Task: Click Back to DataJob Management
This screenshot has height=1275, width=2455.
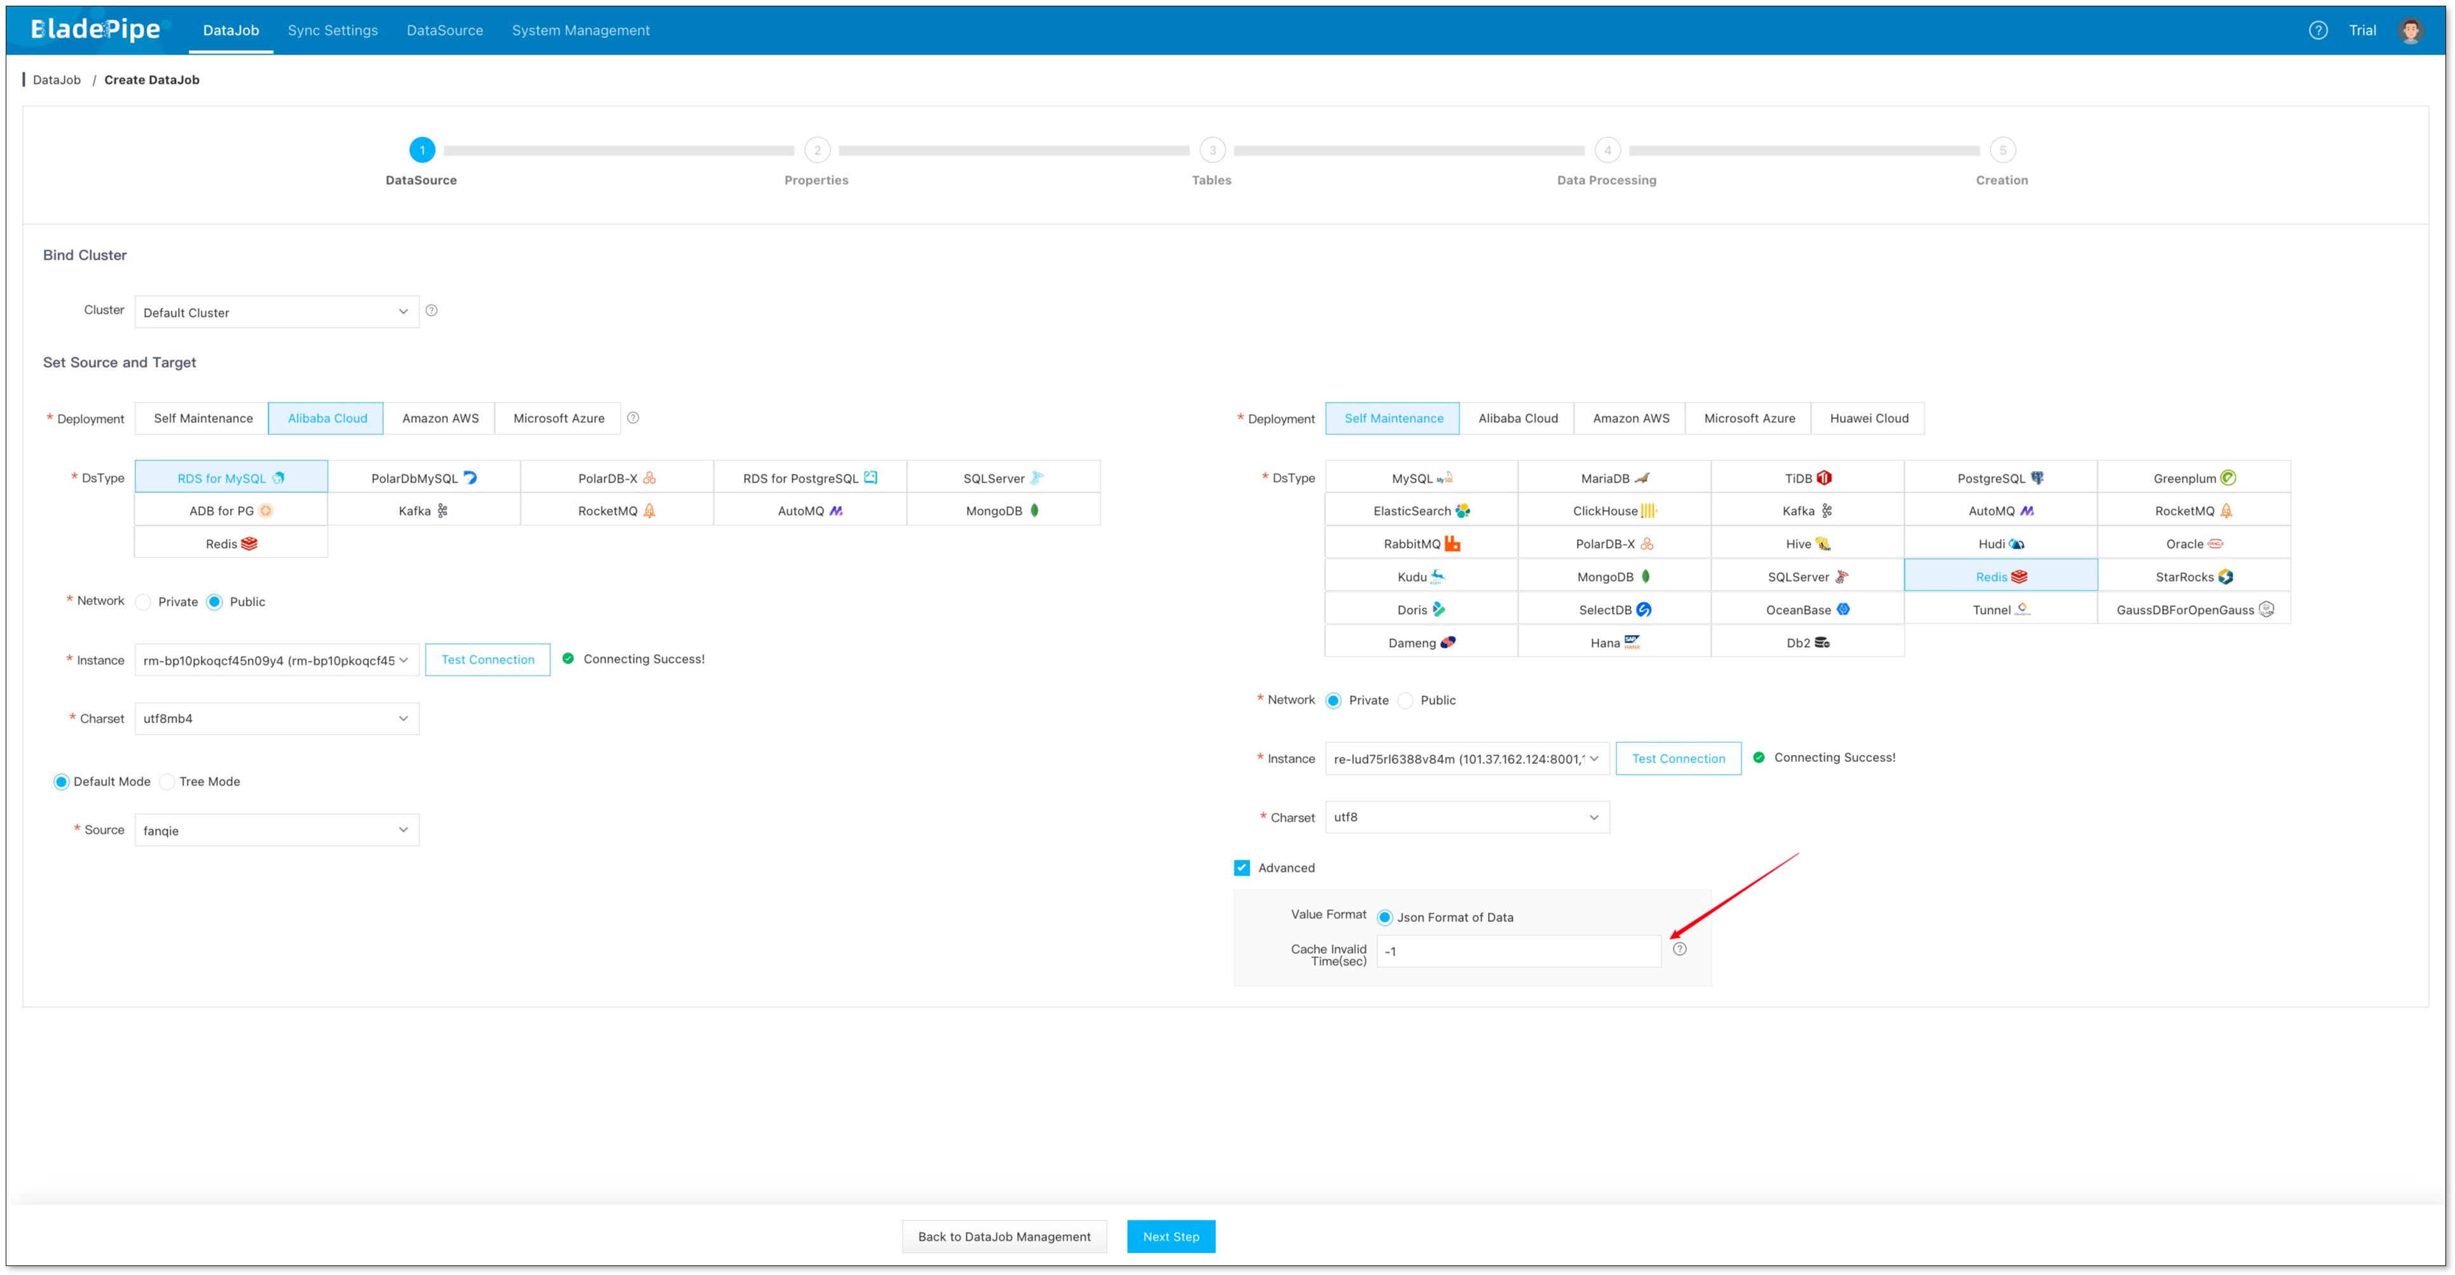Action: [x=1004, y=1237]
